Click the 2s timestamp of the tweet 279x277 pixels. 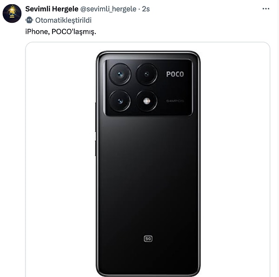[146, 9]
